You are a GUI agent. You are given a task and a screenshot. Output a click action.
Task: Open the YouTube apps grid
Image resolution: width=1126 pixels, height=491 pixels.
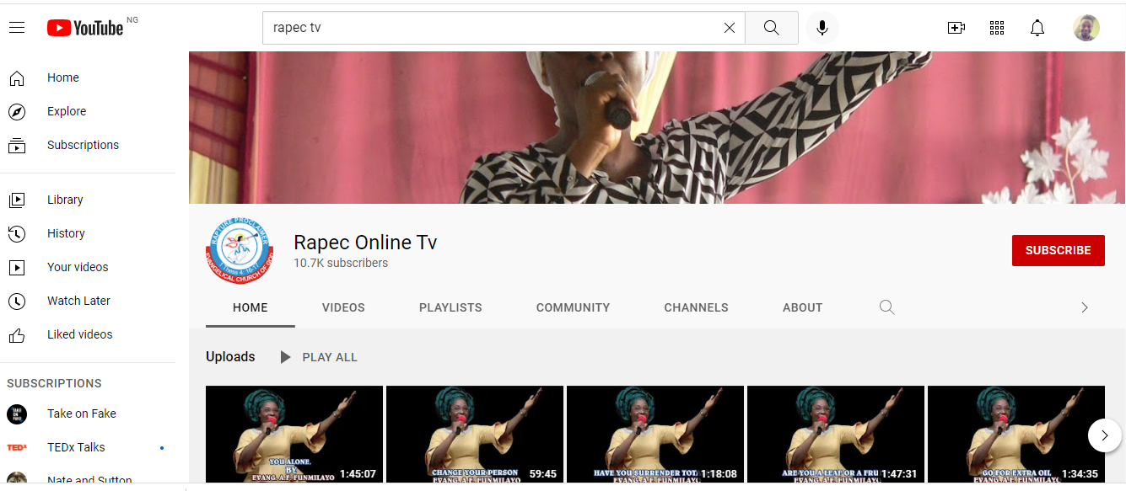pos(997,28)
